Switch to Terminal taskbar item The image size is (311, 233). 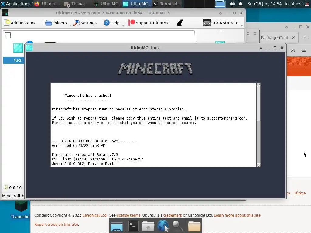[x=167, y=4]
